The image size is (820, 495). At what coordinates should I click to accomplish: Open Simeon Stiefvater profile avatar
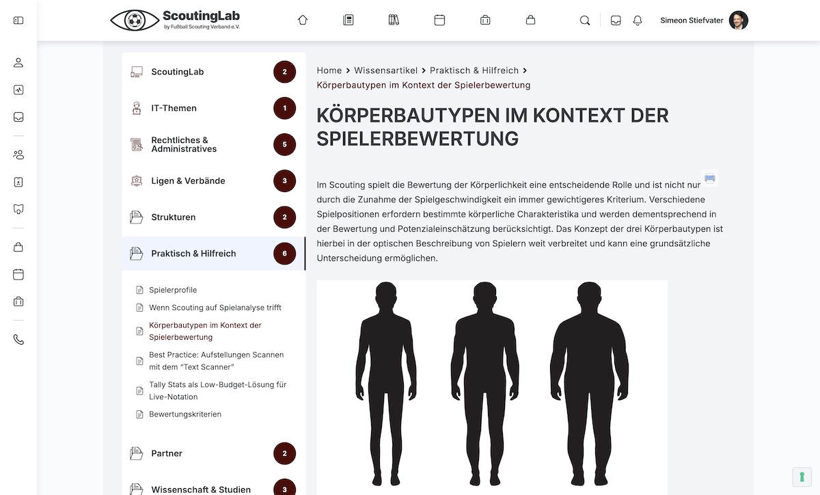tap(738, 21)
